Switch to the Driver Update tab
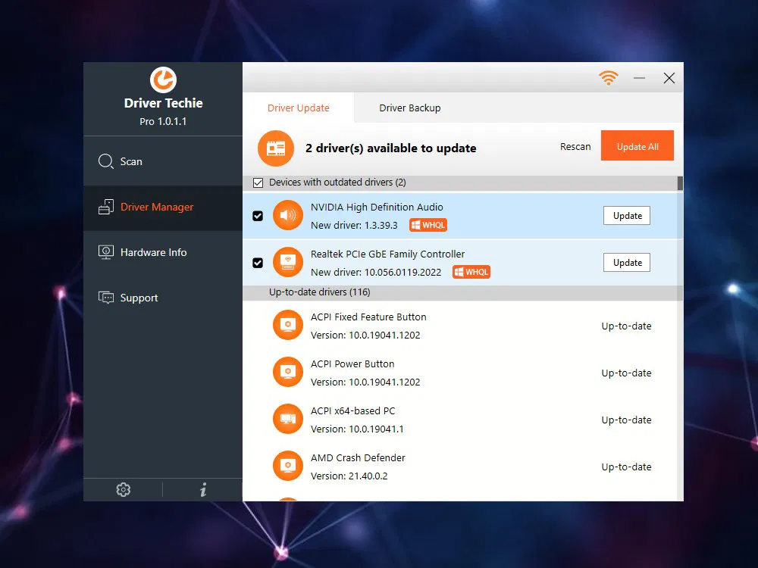This screenshot has width=758, height=568. point(298,108)
